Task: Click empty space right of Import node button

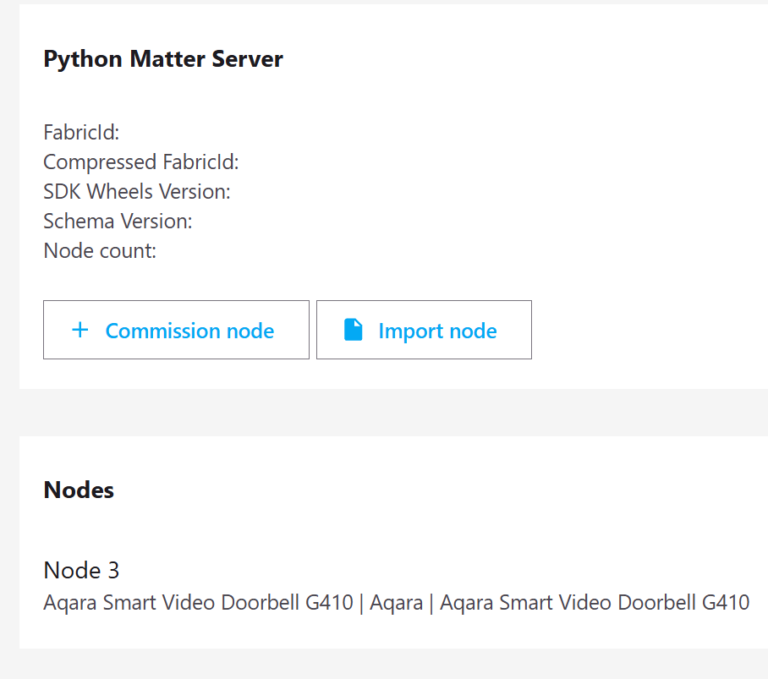Action: click(x=643, y=330)
